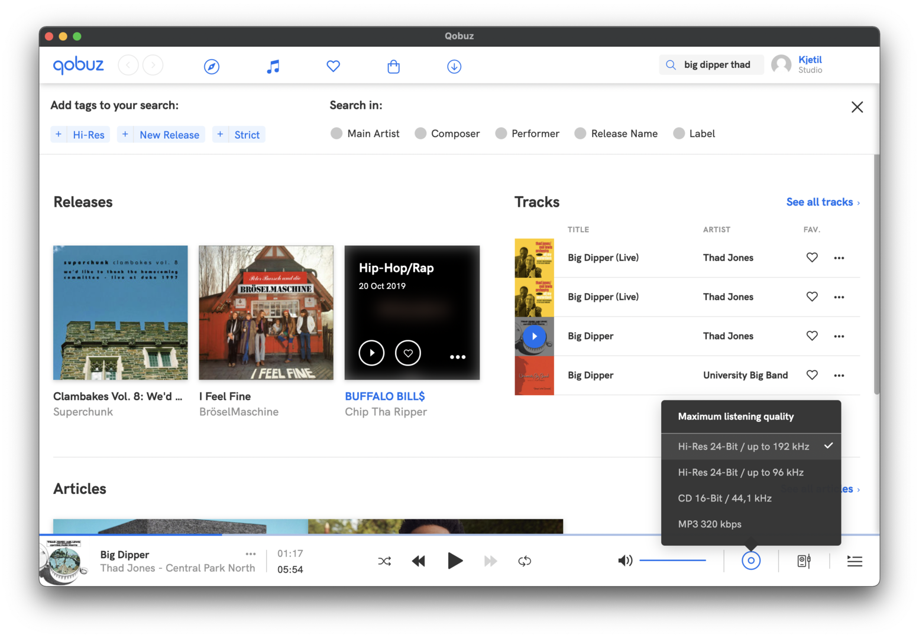919x638 pixels.
Task: Play the current track
Action: pos(455,561)
